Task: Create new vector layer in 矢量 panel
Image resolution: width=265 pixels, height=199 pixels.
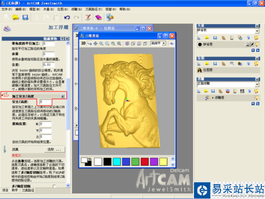Action: (199, 38)
